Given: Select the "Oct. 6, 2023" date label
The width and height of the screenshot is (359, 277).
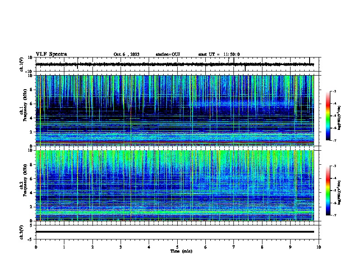Looking at the screenshot, I should (126, 54).
